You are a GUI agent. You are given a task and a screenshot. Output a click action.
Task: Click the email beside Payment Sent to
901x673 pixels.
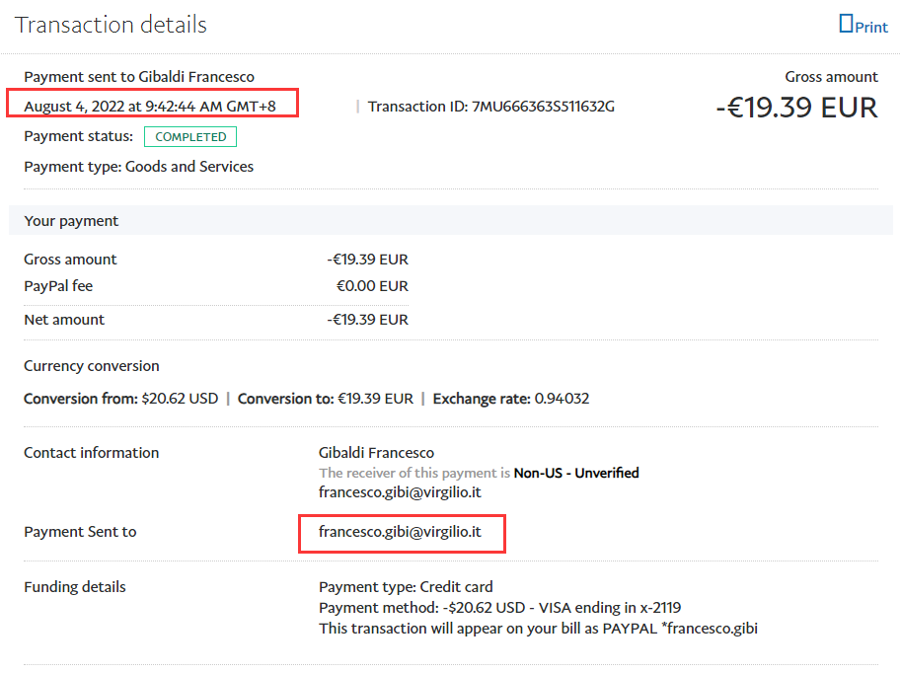point(400,532)
